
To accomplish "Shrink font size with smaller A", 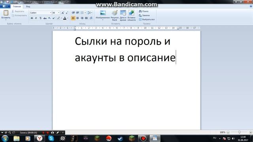I will click(67, 13).
